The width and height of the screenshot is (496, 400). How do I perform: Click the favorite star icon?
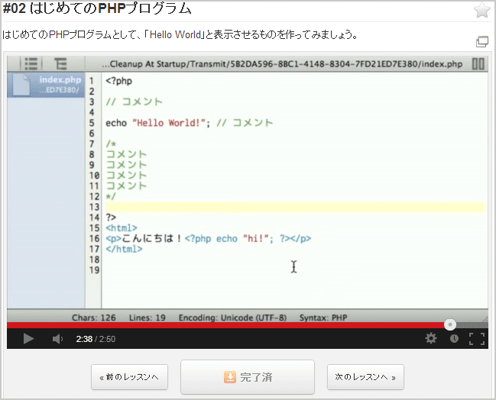(x=481, y=10)
